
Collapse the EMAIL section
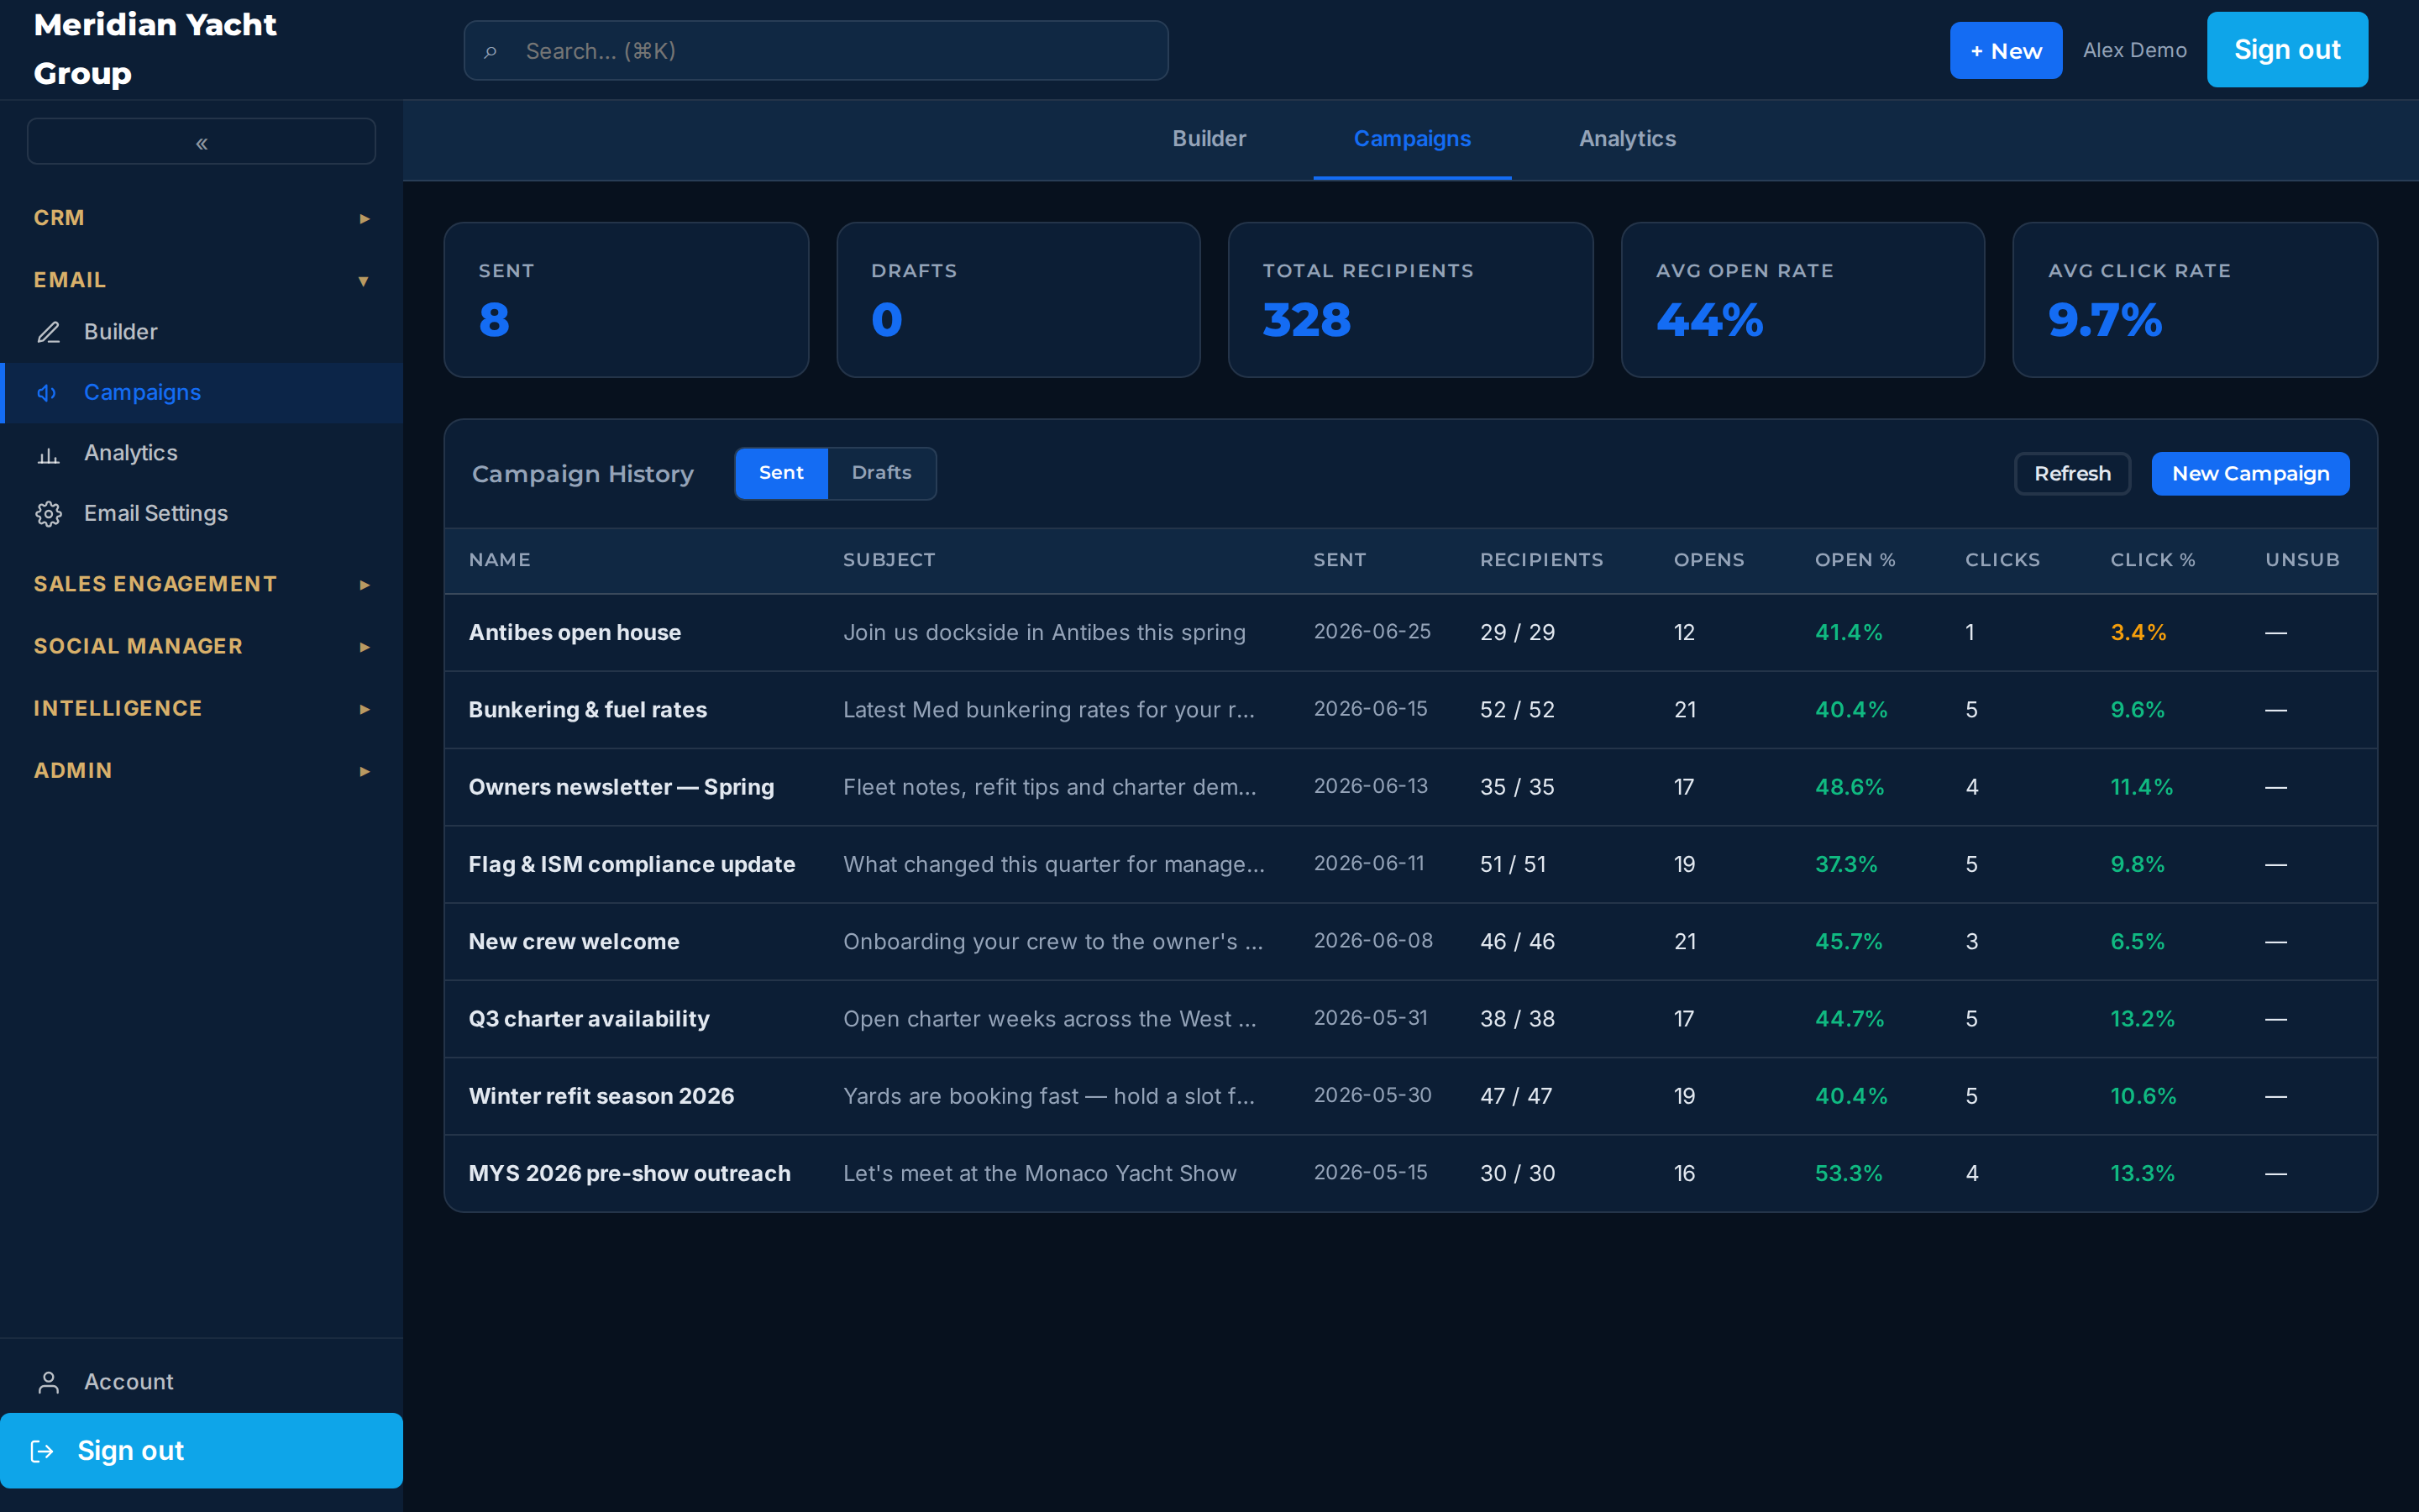202,280
